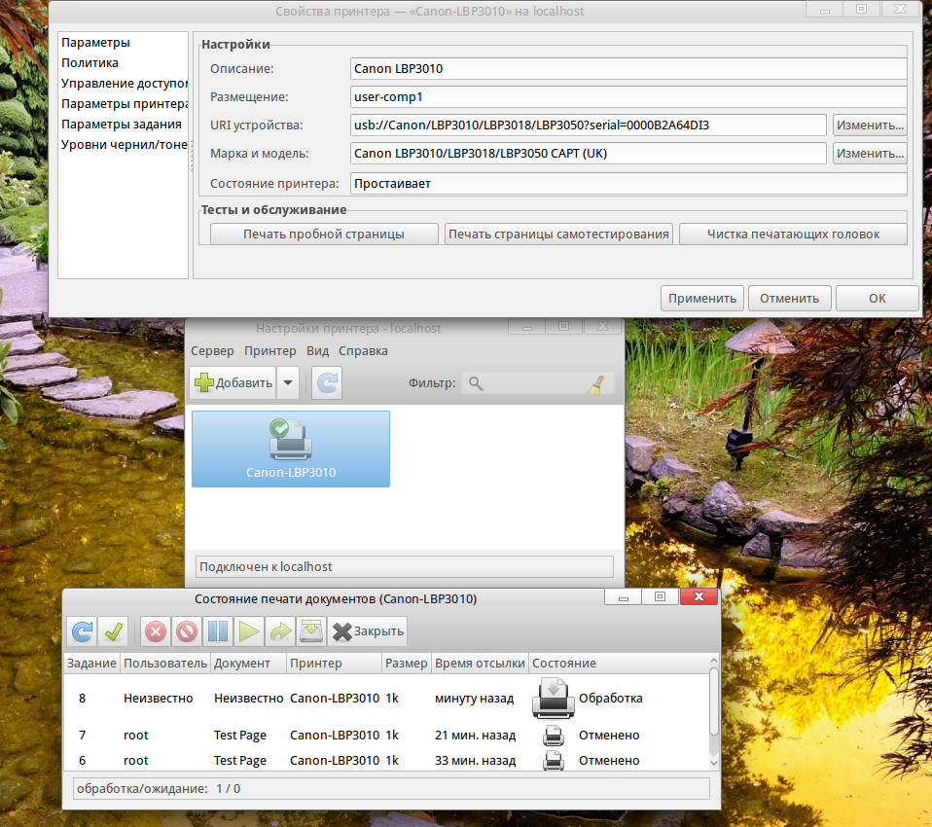The width and height of the screenshot is (932, 827).
Task: Select the Canon-LBP3010 printer thumbnail
Action: [291, 449]
